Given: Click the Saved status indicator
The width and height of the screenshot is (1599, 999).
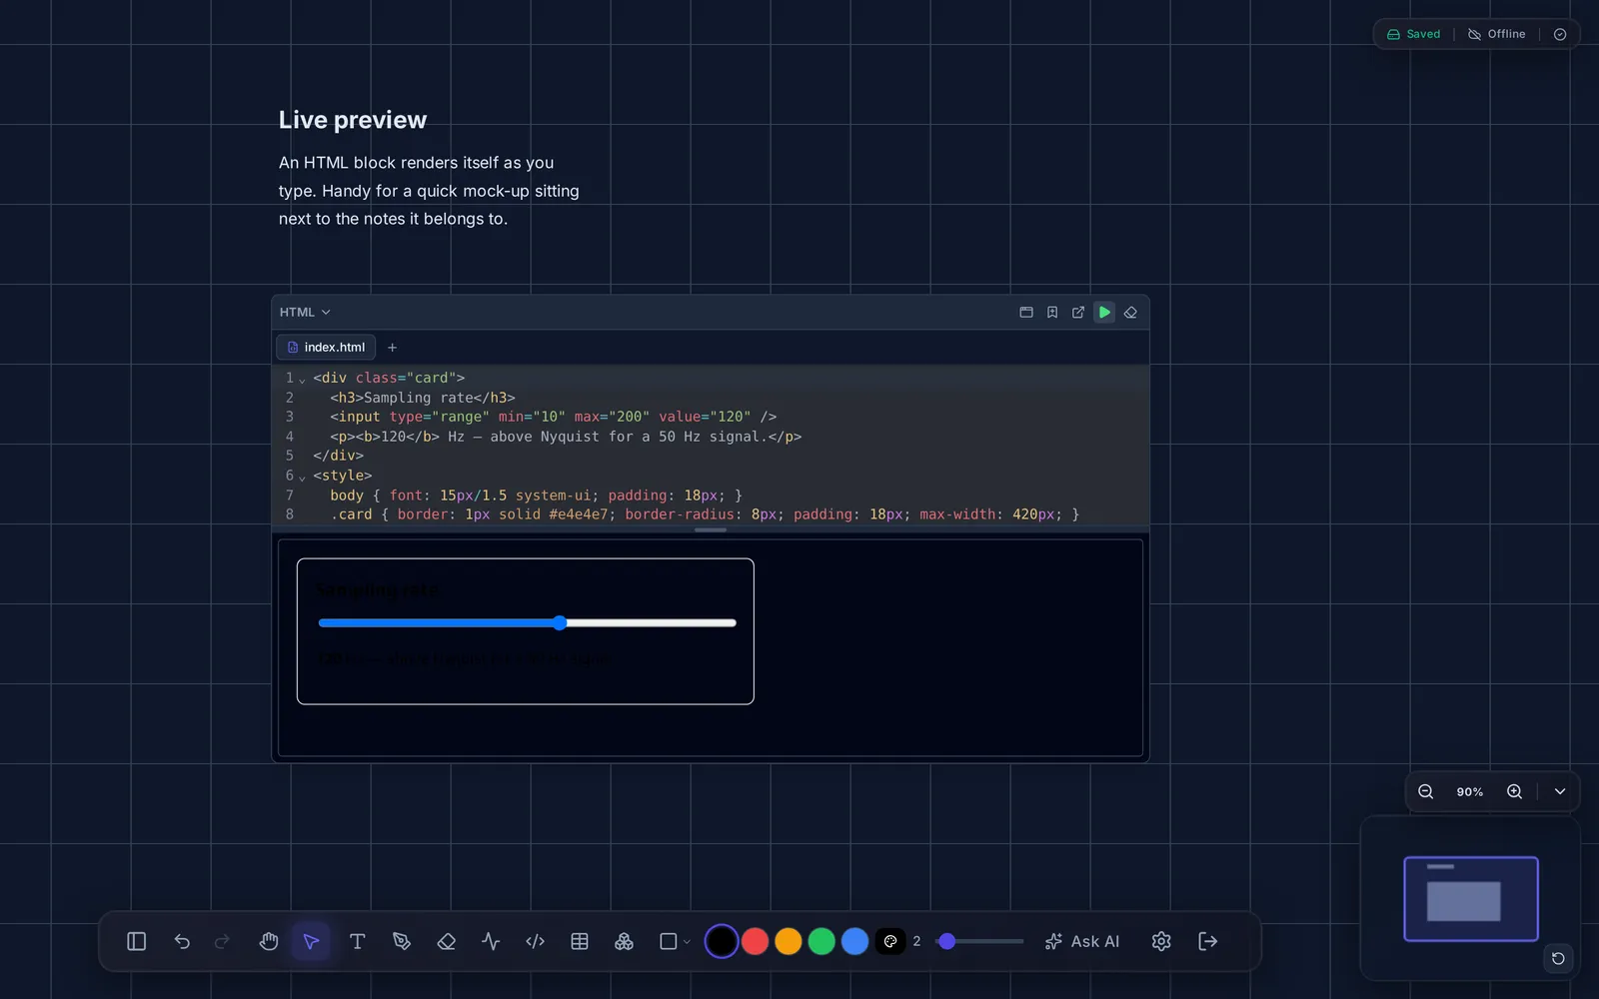Looking at the screenshot, I should click(1414, 34).
